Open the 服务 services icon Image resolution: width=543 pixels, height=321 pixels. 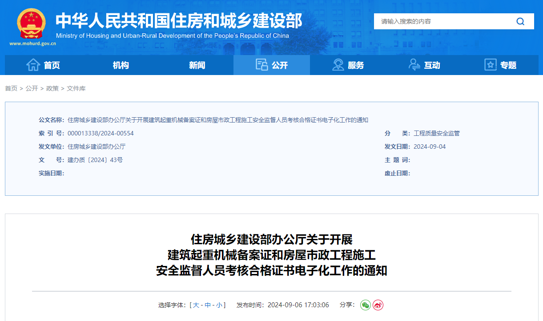pyautogui.click(x=338, y=64)
